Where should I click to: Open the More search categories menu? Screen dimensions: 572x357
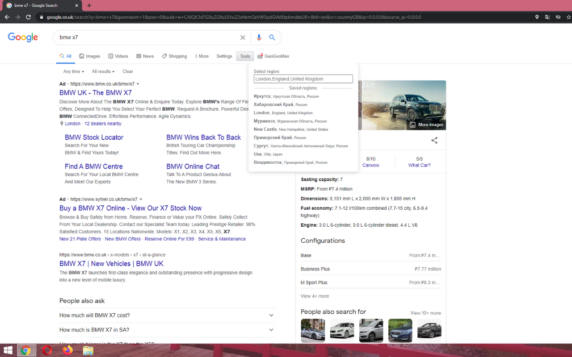coord(202,56)
